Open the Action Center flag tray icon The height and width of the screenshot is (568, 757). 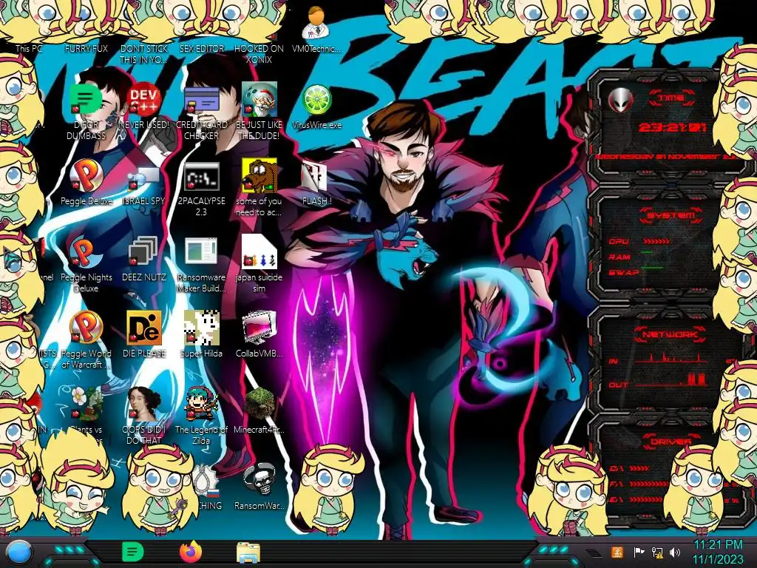pyautogui.click(x=639, y=552)
